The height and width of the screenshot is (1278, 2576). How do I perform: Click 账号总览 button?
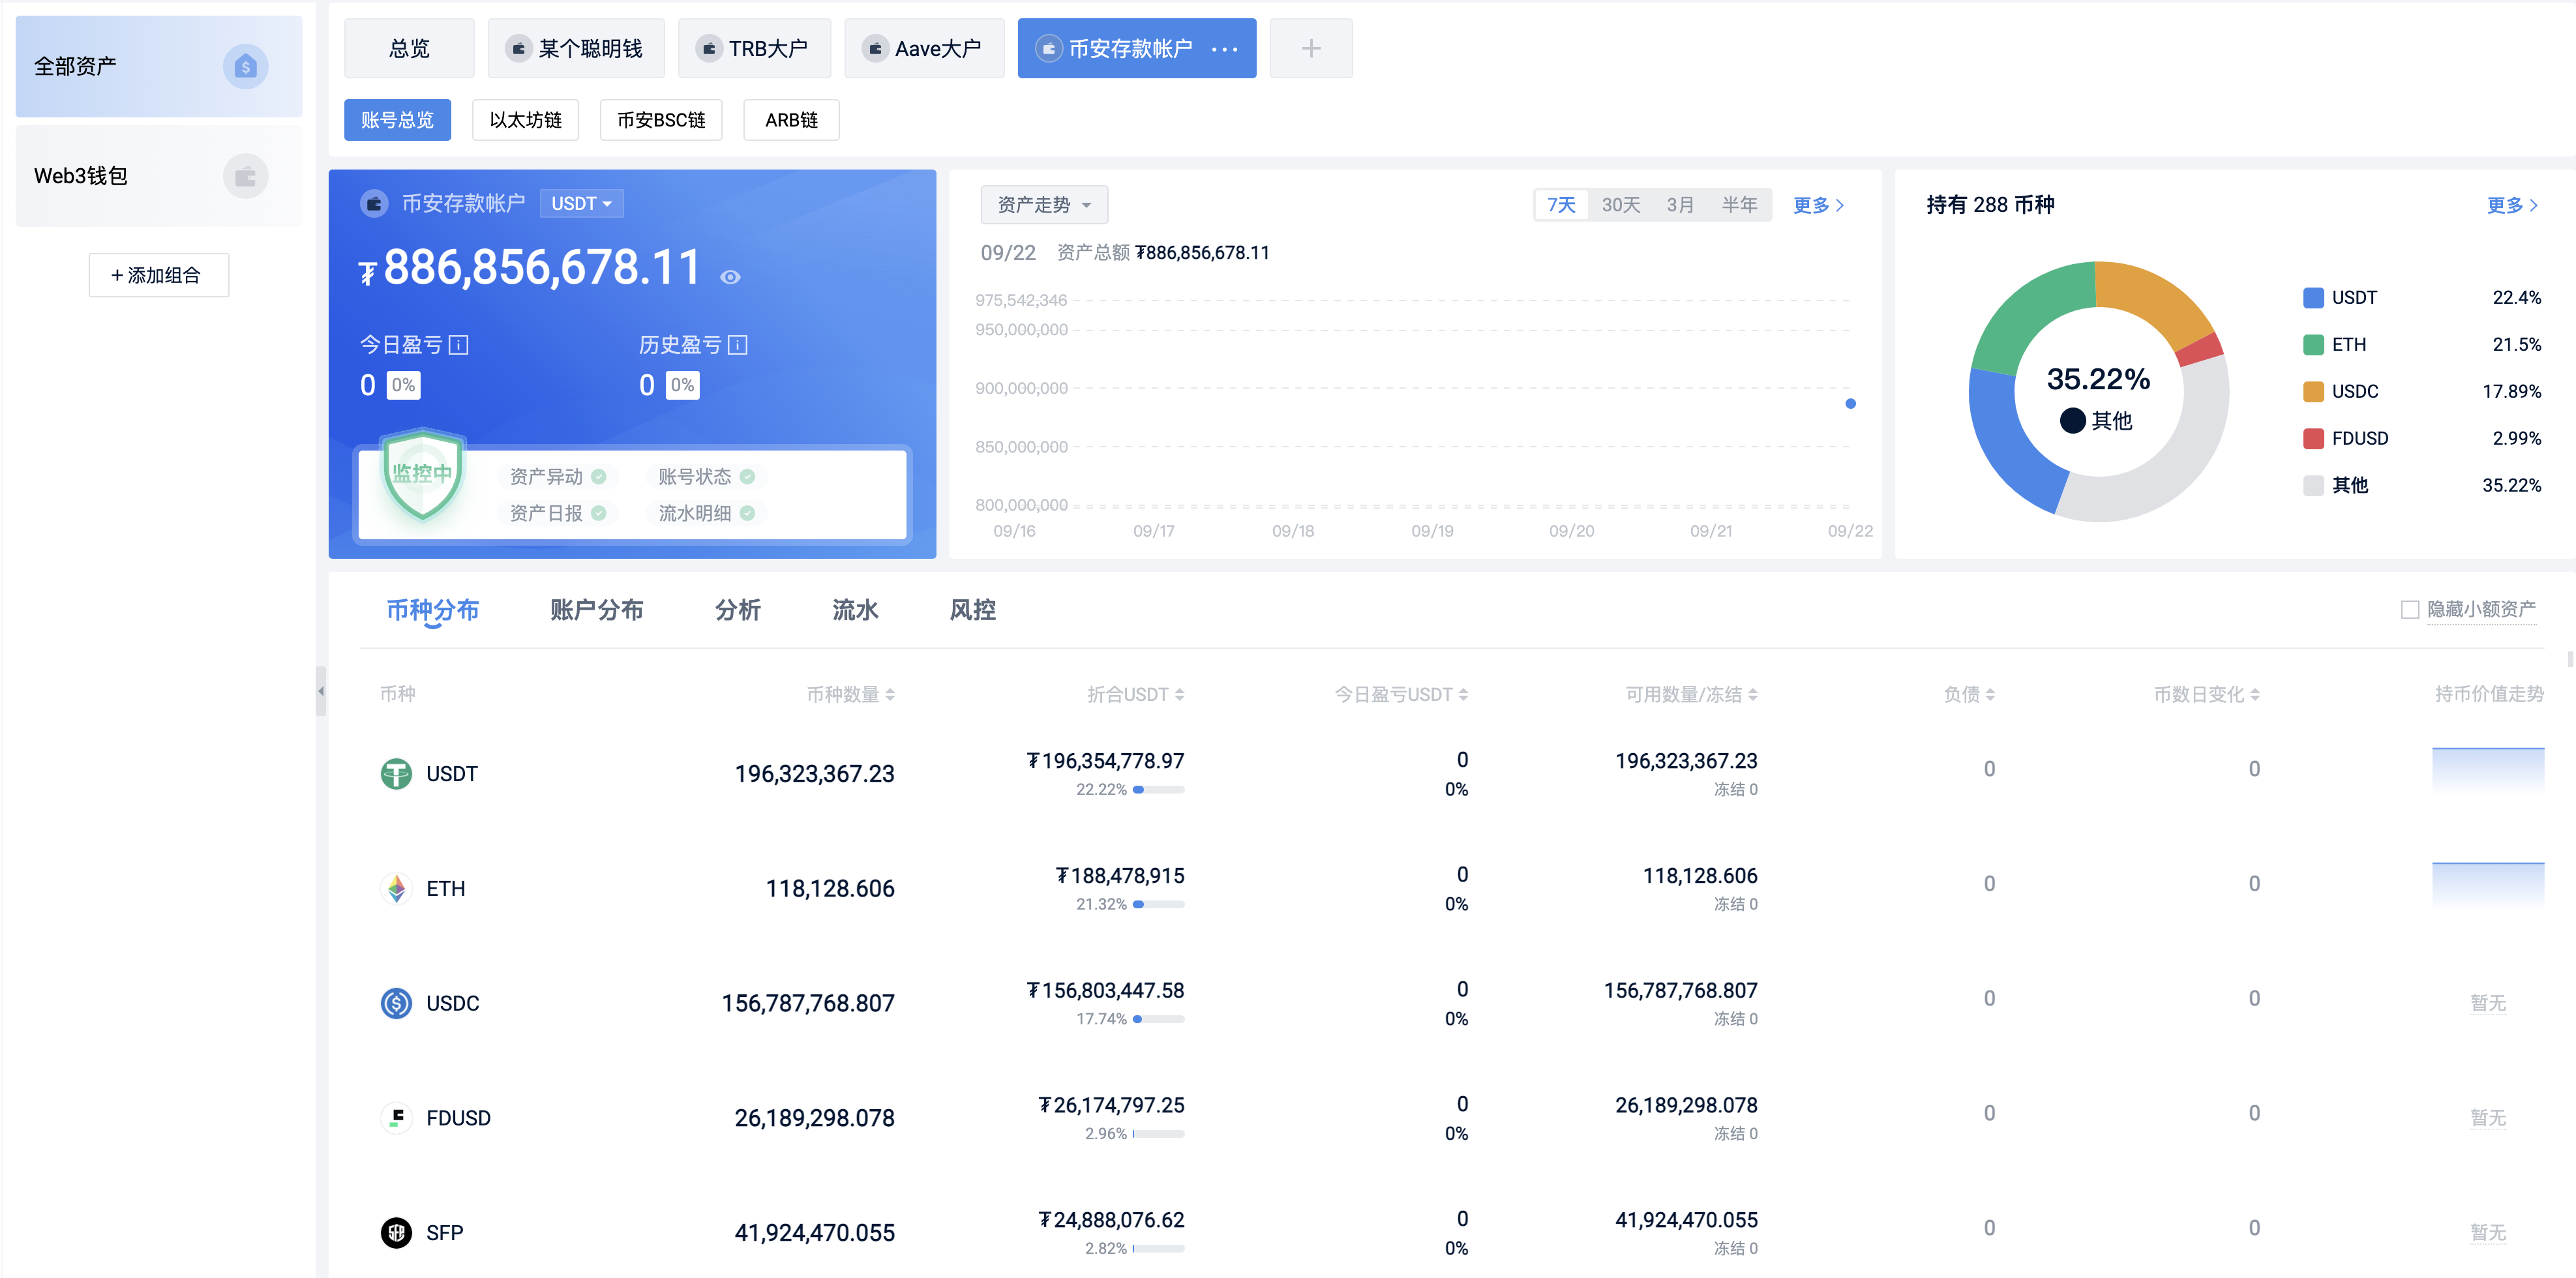[397, 120]
